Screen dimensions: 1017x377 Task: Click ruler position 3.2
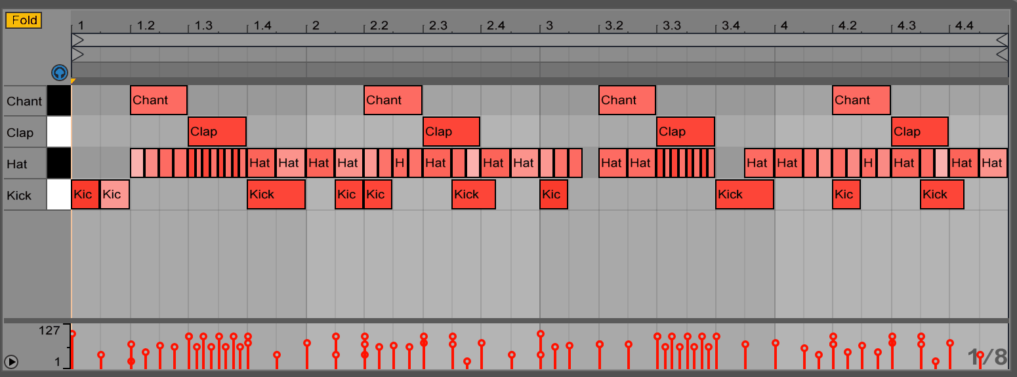click(613, 26)
